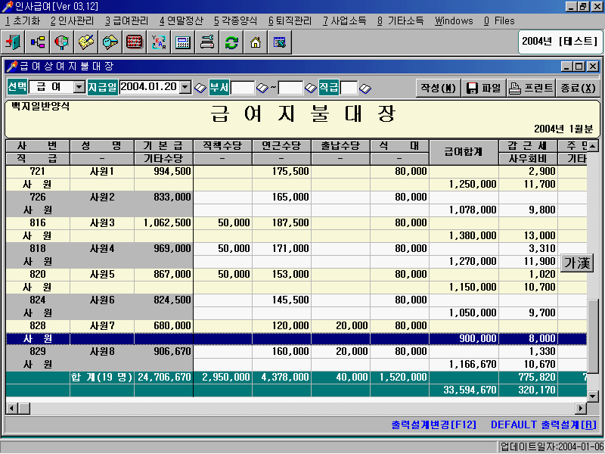The height and width of the screenshot is (454, 605).
Task: Open the 6 퇴직관리 menu
Action: [290, 20]
